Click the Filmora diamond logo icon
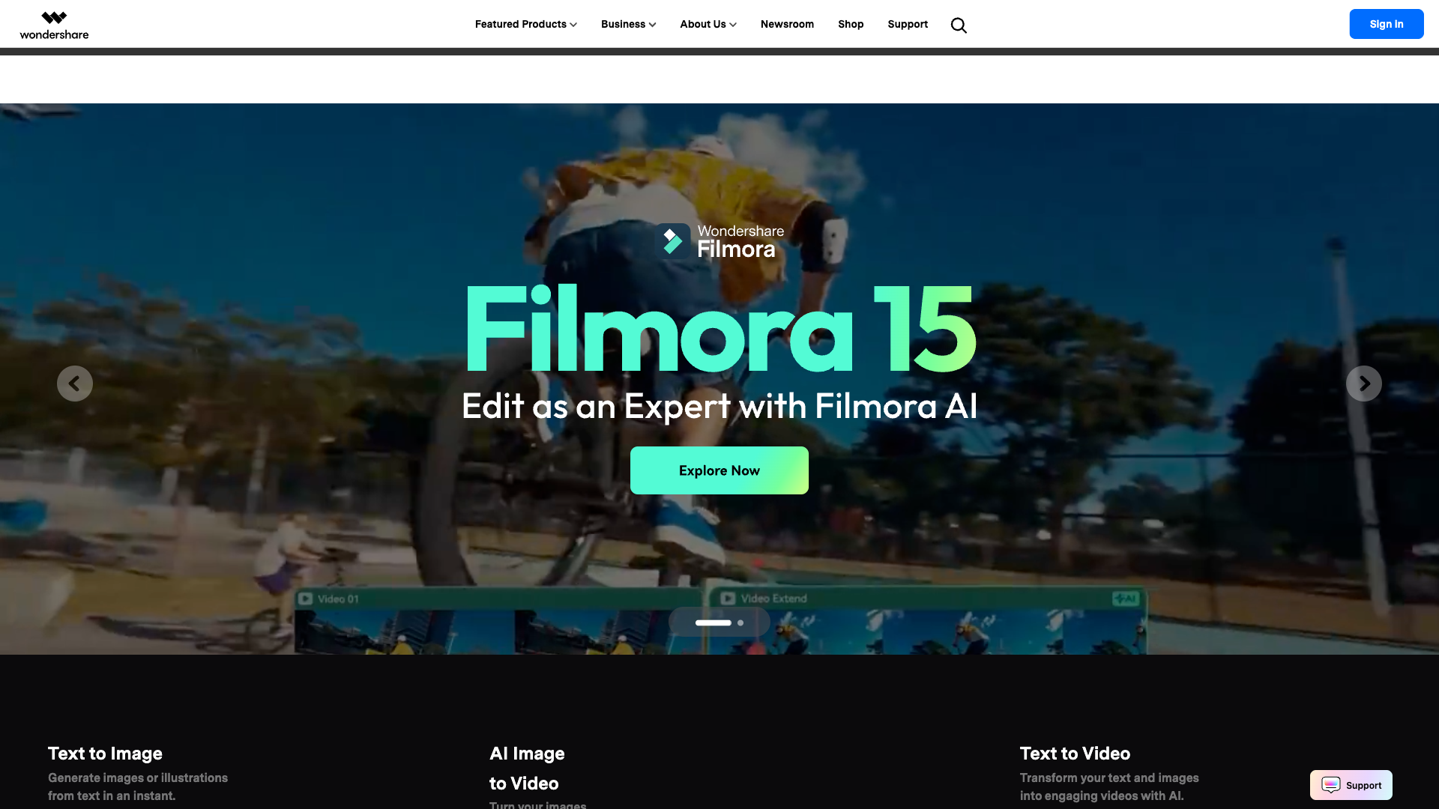The height and width of the screenshot is (809, 1439). tap(672, 241)
